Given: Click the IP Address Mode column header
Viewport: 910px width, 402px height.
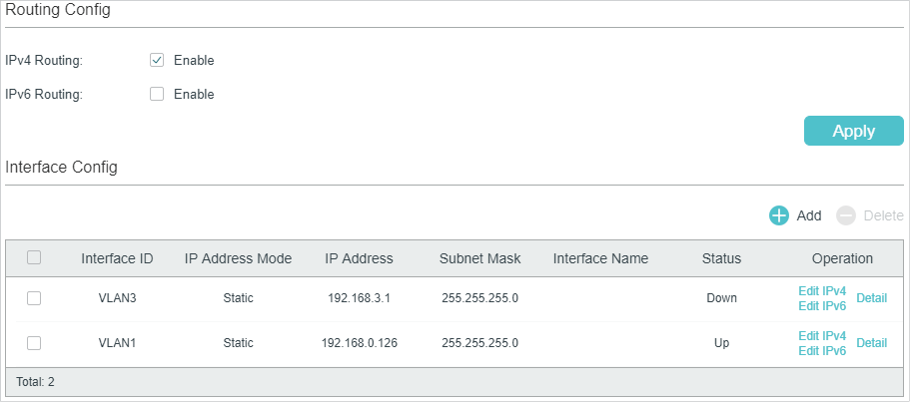Looking at the screenshot, I should [238, 258].
